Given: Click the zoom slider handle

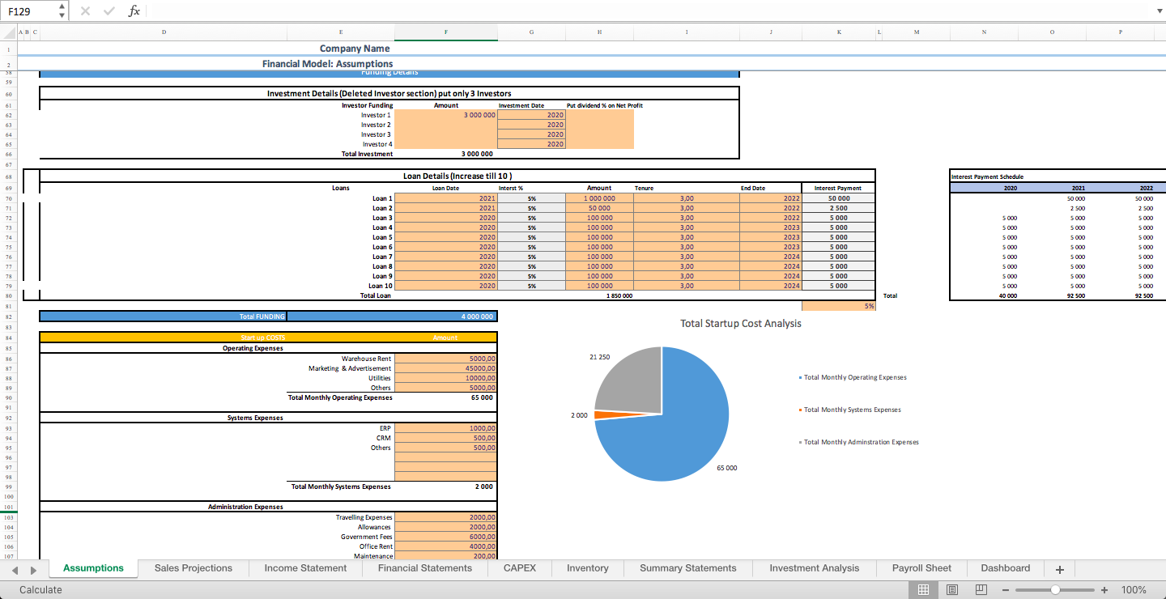Looking at the screenshot, I should pos(1055,590).
